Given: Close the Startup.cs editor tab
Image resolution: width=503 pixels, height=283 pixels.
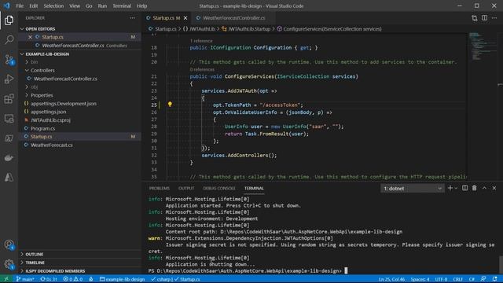Looking at the screenshot, I should point(185,18).
